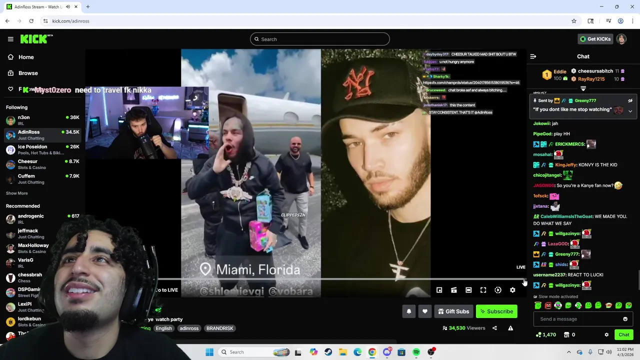Open a new Chrome tab

pos(88,7)
